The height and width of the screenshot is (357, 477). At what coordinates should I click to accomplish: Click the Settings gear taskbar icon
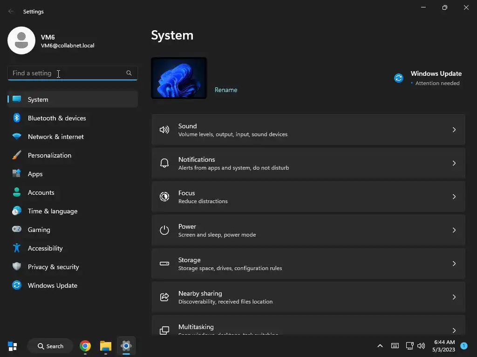126,346
